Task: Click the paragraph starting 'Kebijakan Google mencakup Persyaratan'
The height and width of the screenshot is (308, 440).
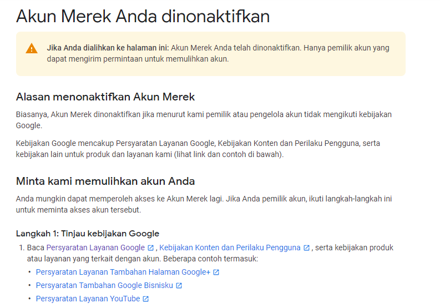Action: point(198,149)
